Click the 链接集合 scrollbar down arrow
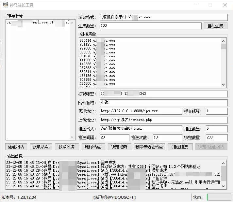The image size is (233, 202). pos(223,85)
